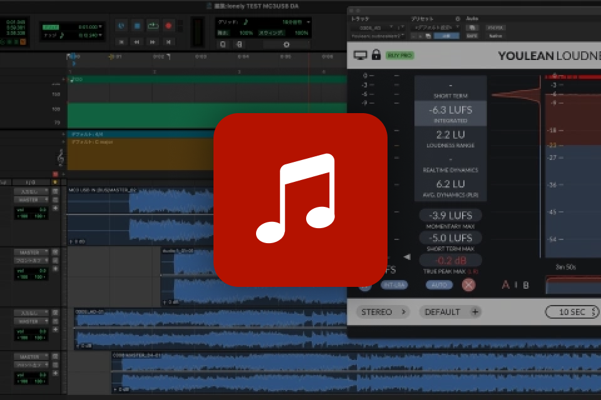This screenshot has height=400, width=601.
Task: Click the return-to-start transport button
Action: 121,42
